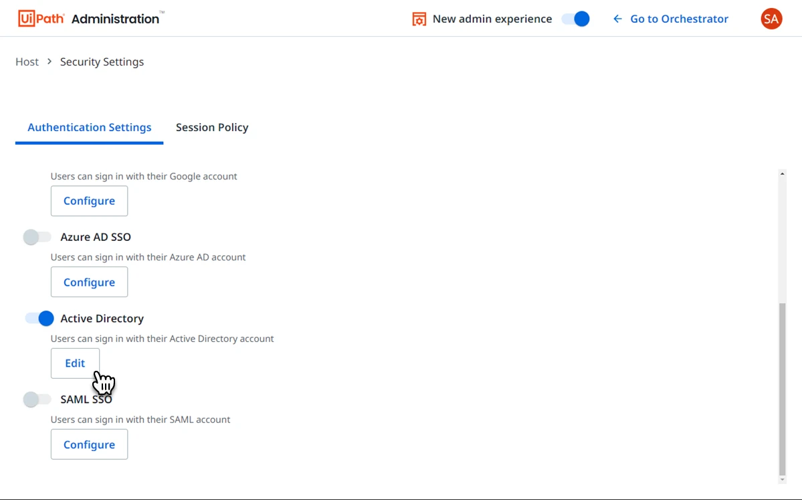Click the scrollbar up arrow
This screenshot has width=802, height=500.
pos(782,174)
